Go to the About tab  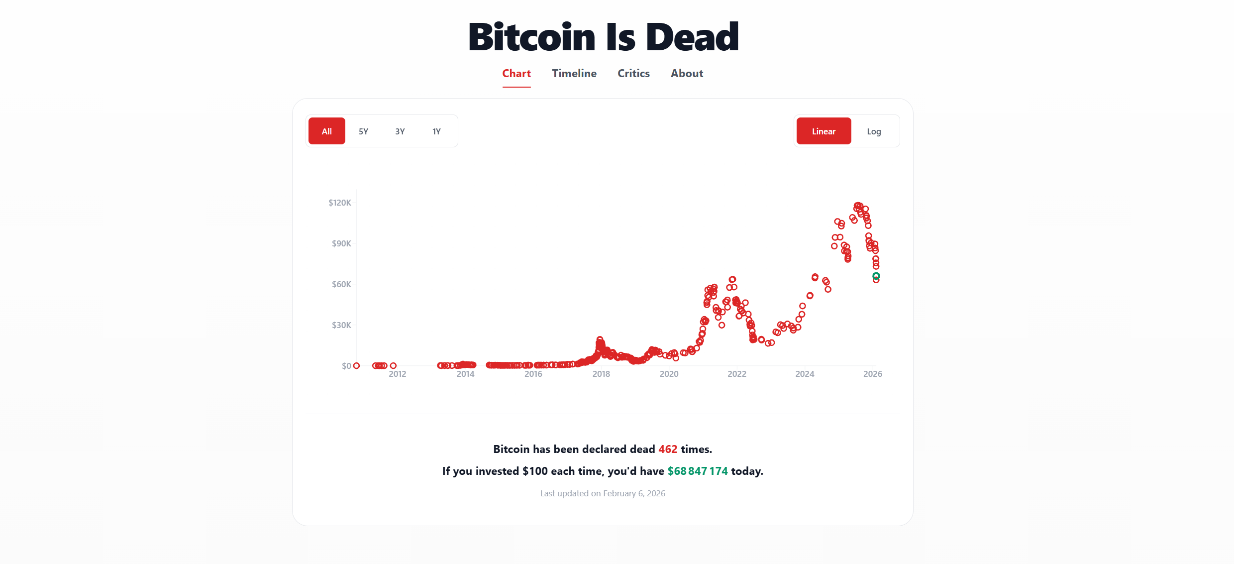click(x=687, y=74)
